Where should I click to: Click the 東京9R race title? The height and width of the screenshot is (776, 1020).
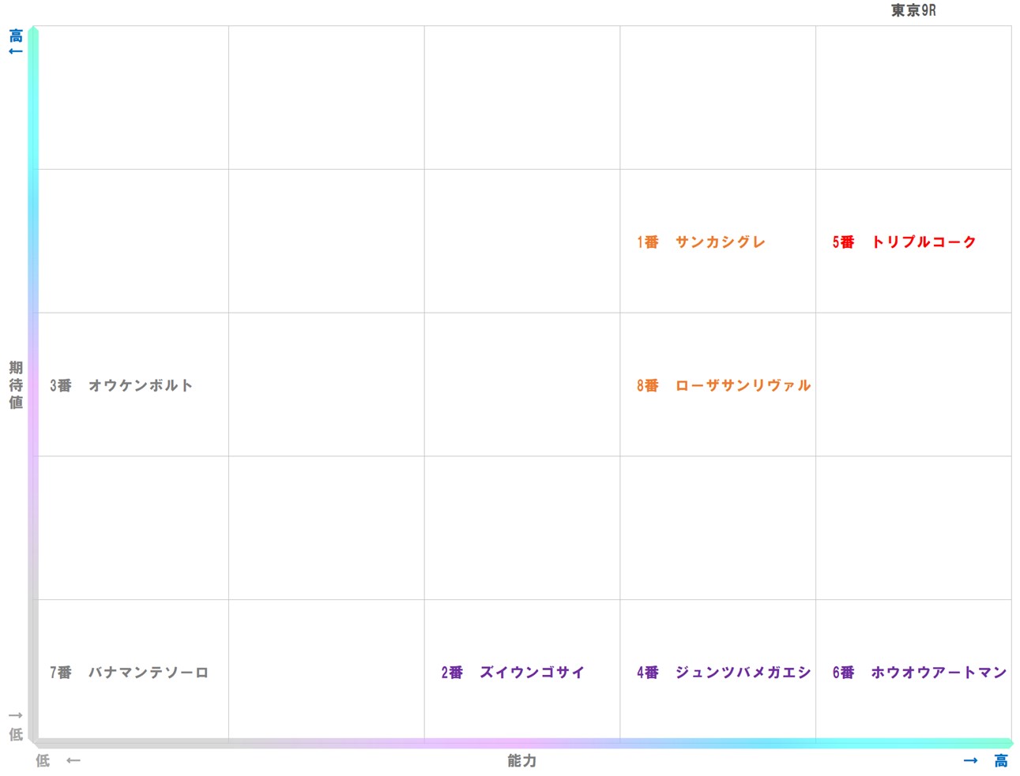(913, 10)
